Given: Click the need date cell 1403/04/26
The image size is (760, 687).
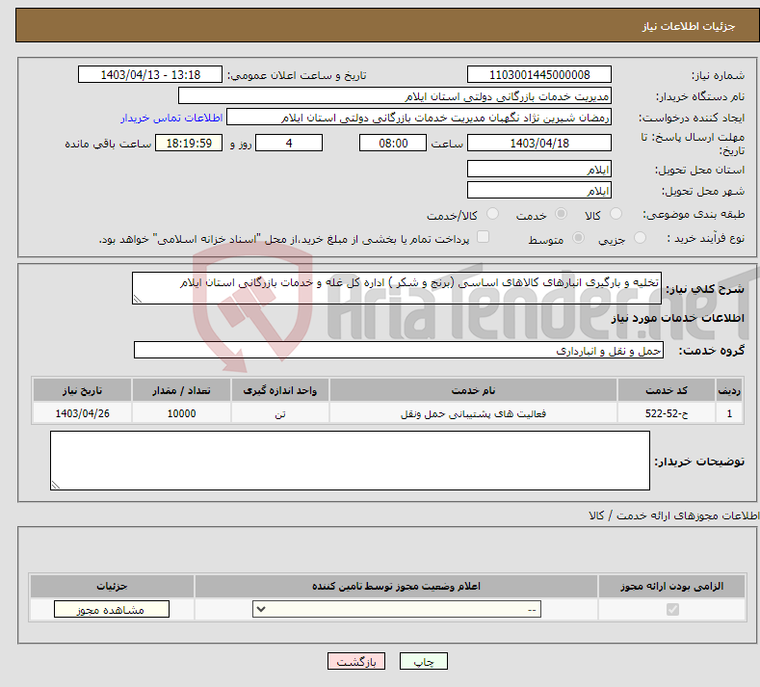Looking at the screenshot, I should click(82, 413).
